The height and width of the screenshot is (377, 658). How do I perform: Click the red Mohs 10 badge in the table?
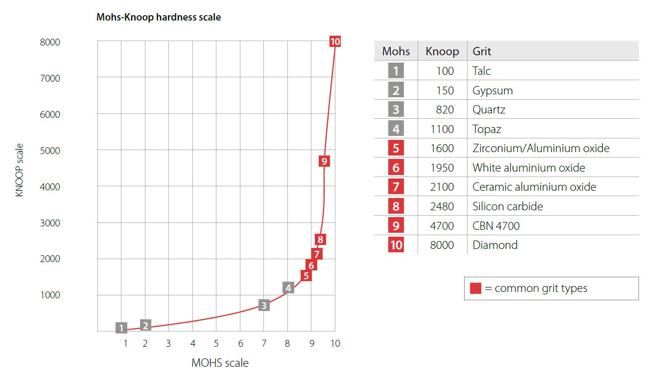point(396,245)
